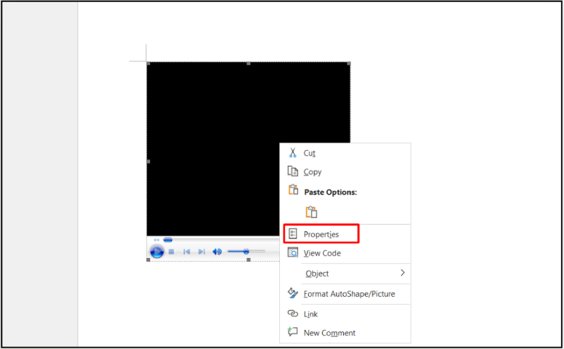The width and height of the screenshot is (564, 349).
Task: Click the rewind arrows icon
Action: coord(157,240)
